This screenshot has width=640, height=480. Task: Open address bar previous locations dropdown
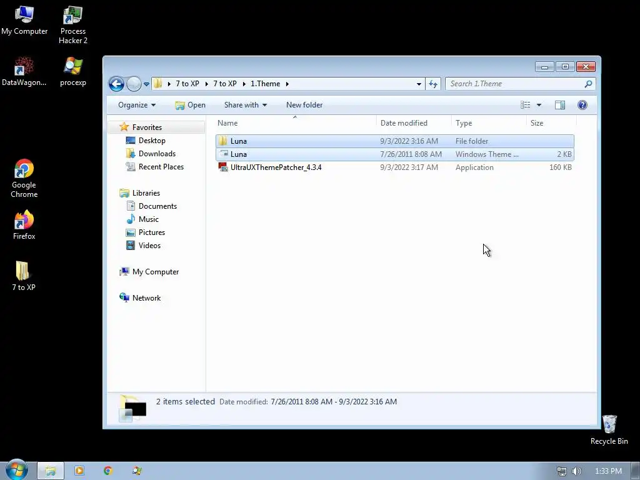(419, 84)
